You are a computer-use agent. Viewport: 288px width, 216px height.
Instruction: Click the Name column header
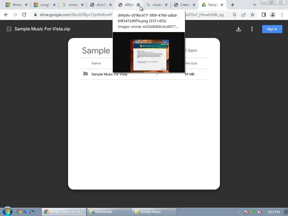pyautogui.click(x=96, y=63)
